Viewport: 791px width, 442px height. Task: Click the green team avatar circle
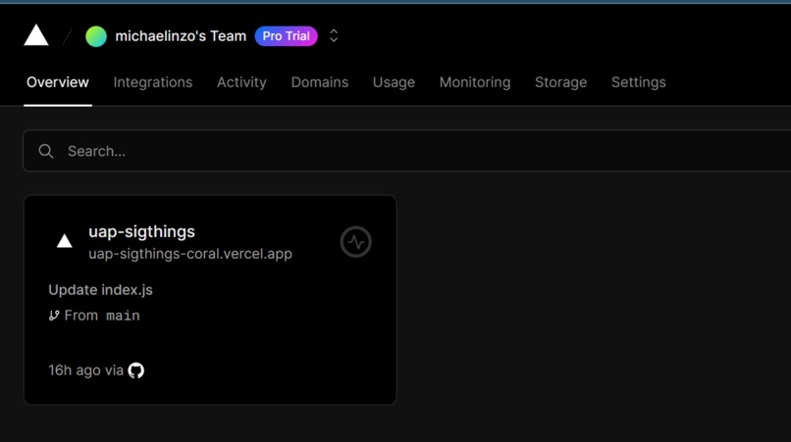tap(96, 36)
